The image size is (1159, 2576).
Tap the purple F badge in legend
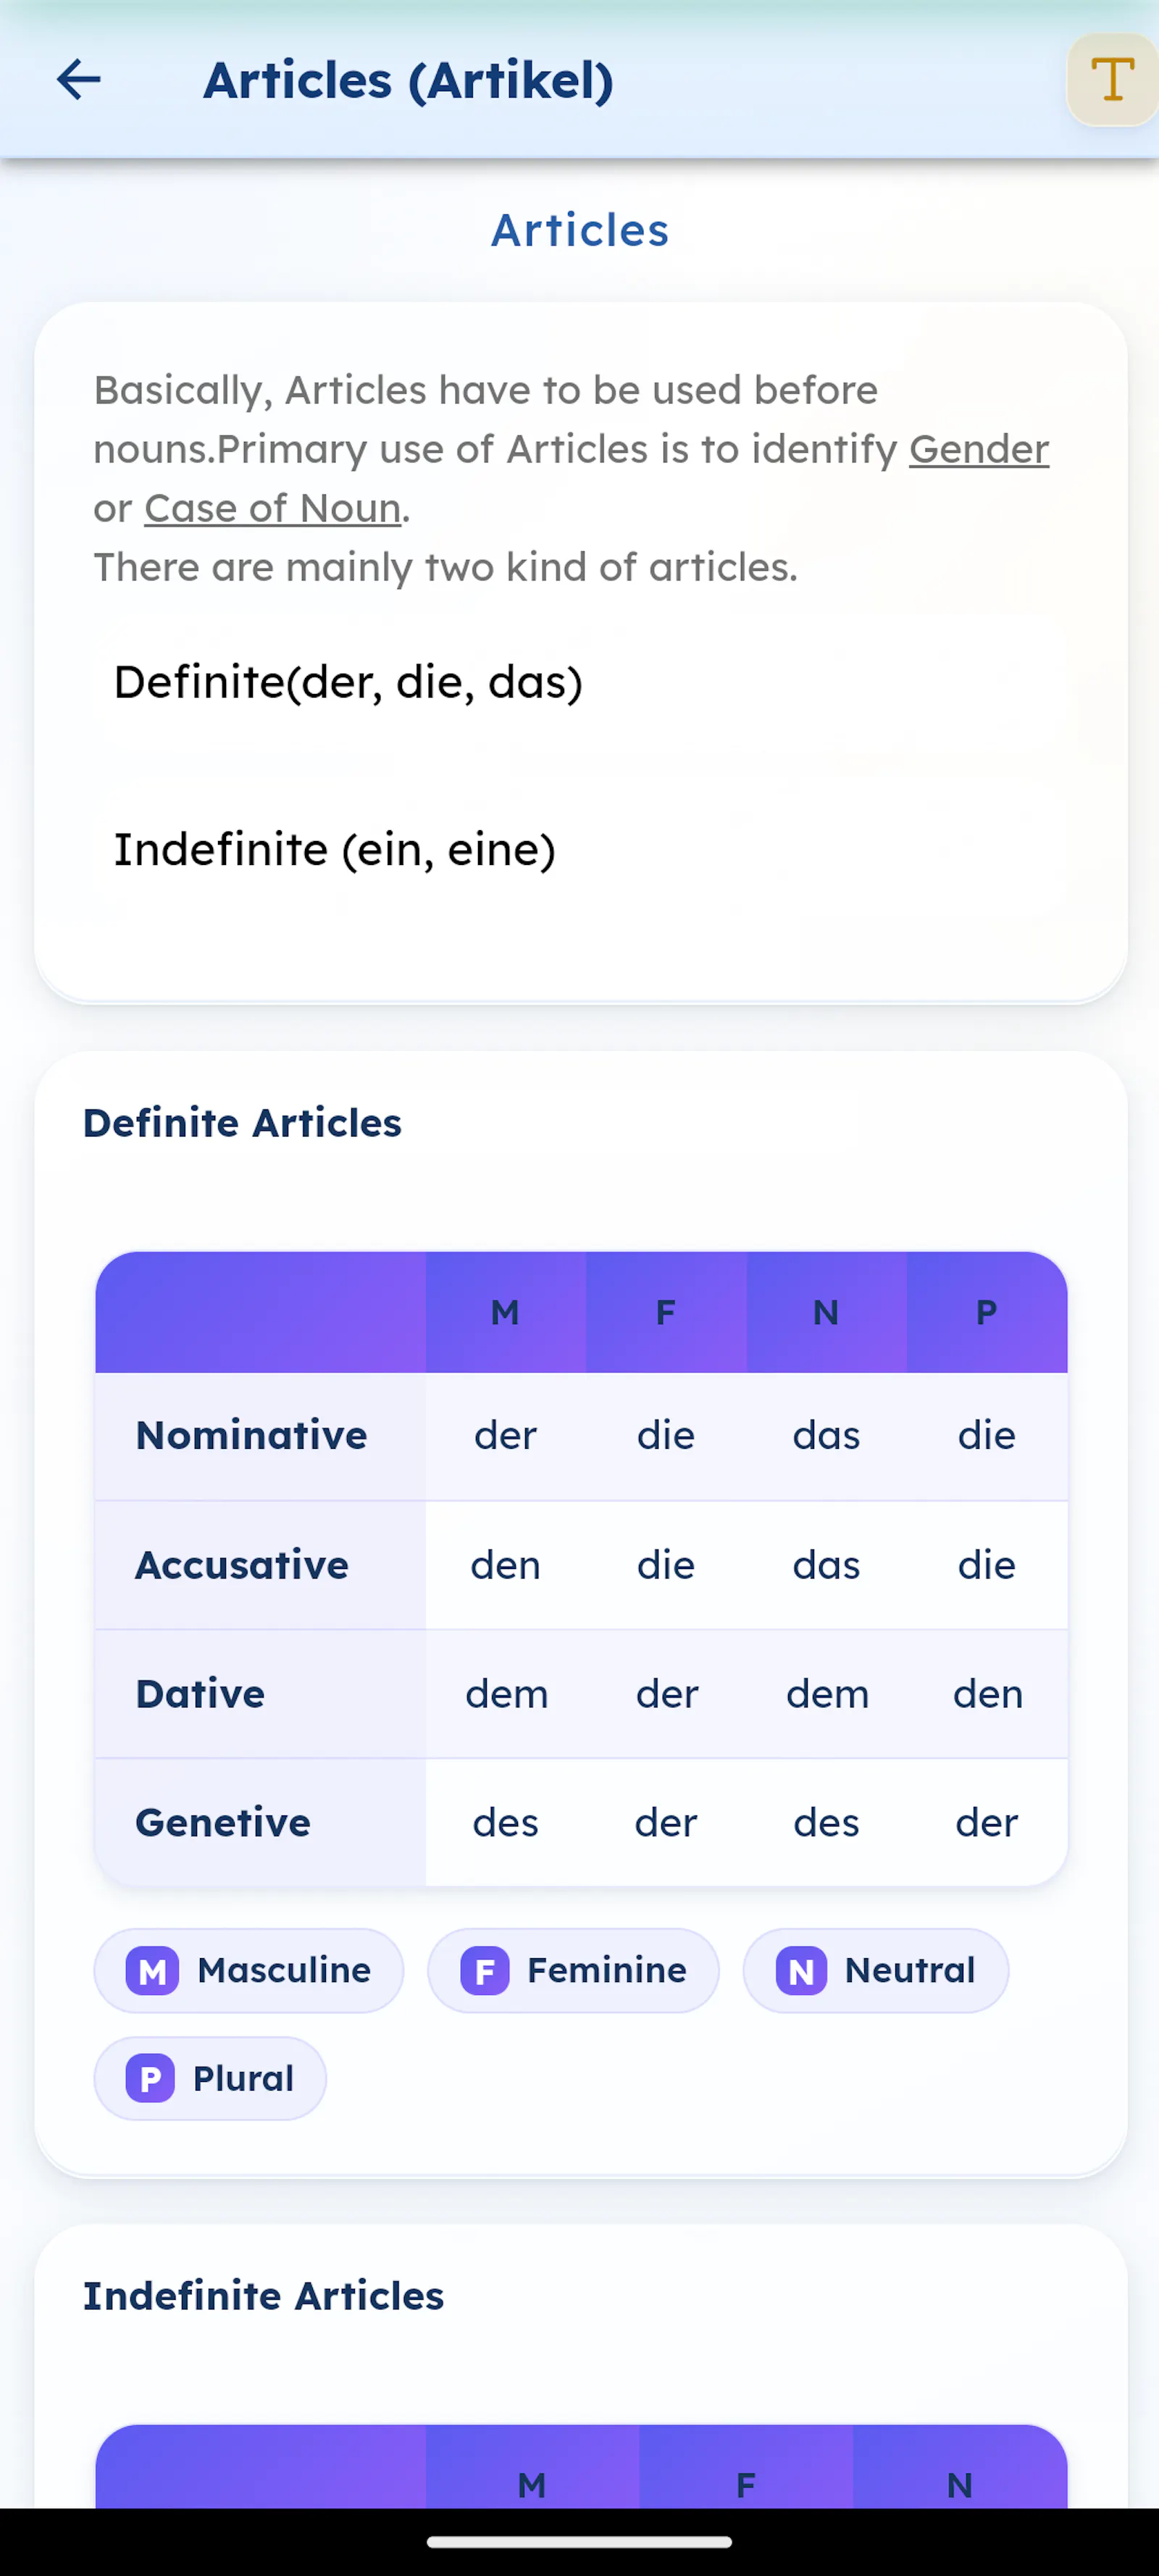(485, 1971)
